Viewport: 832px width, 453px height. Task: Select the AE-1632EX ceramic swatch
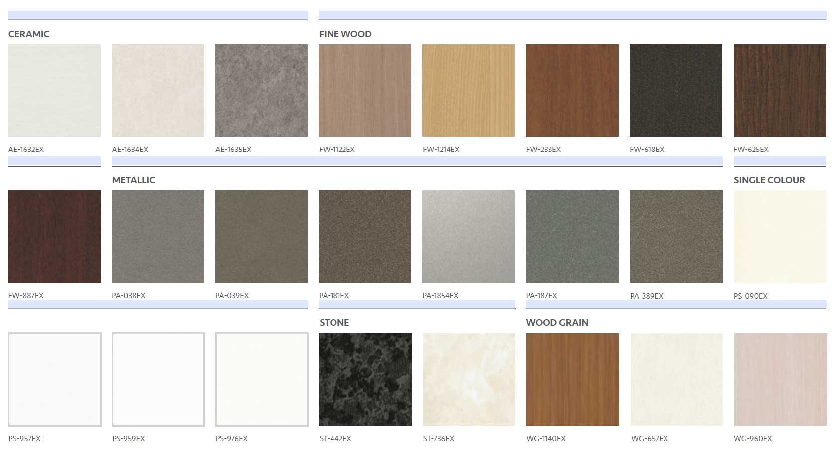(x=54, y=90)
